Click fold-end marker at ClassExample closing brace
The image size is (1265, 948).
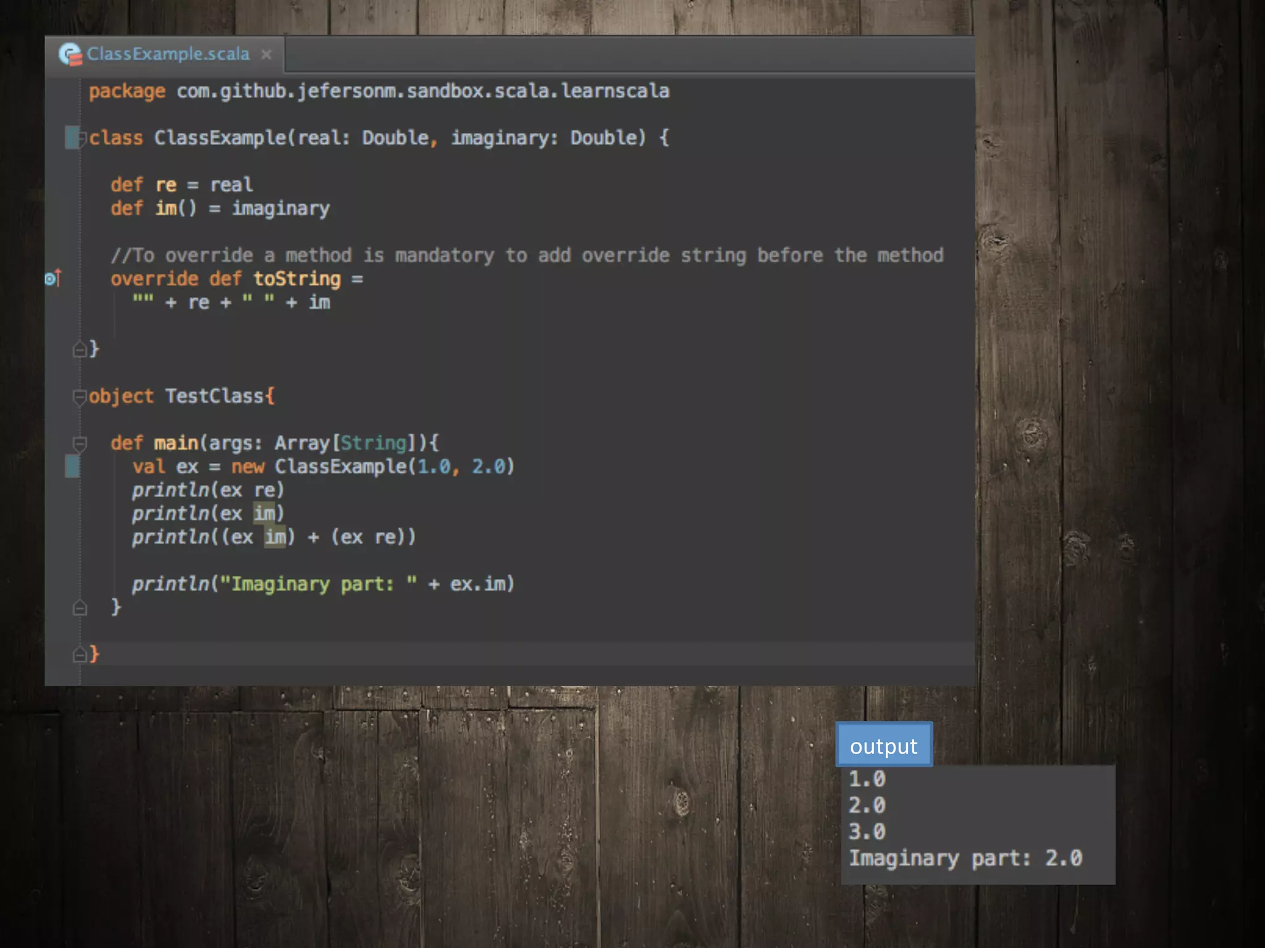[x=79, y=349]
